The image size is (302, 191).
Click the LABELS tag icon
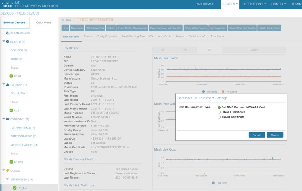click(x=7, y=170)
